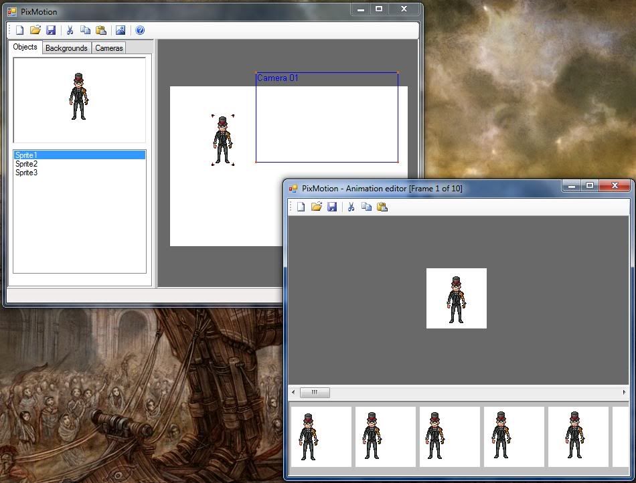The height and width of the screenshot is (483, 636).
Task: Open Help via blue question mark icon
Action: (x=140, y=30)
